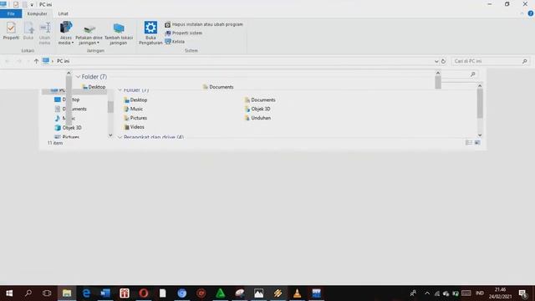Select the Videos folder

pos(134,127)
